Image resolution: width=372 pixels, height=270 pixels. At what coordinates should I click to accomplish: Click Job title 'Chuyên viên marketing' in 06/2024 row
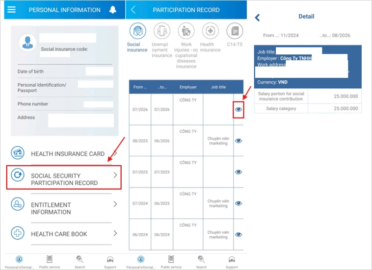(x=218, y=234)
